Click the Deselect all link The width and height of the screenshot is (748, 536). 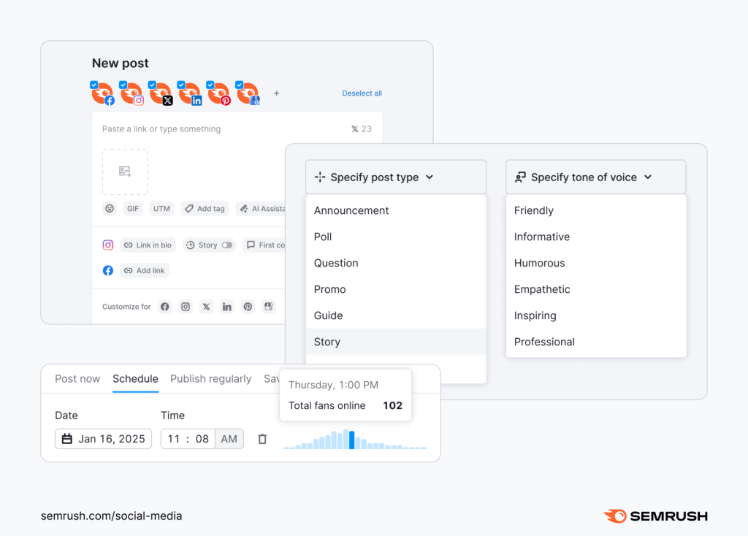point(362,93)
